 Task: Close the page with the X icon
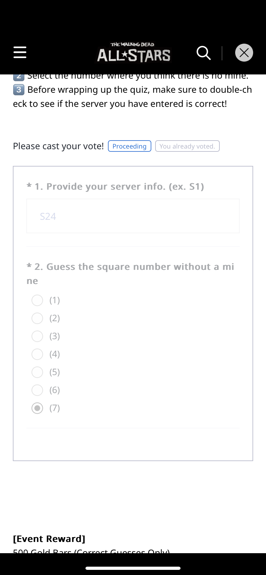click(244, 53)
